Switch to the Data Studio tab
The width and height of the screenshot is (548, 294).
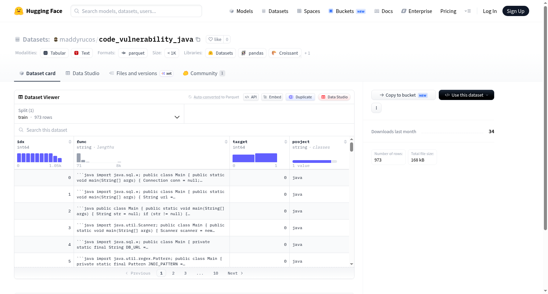coord(83,73)
